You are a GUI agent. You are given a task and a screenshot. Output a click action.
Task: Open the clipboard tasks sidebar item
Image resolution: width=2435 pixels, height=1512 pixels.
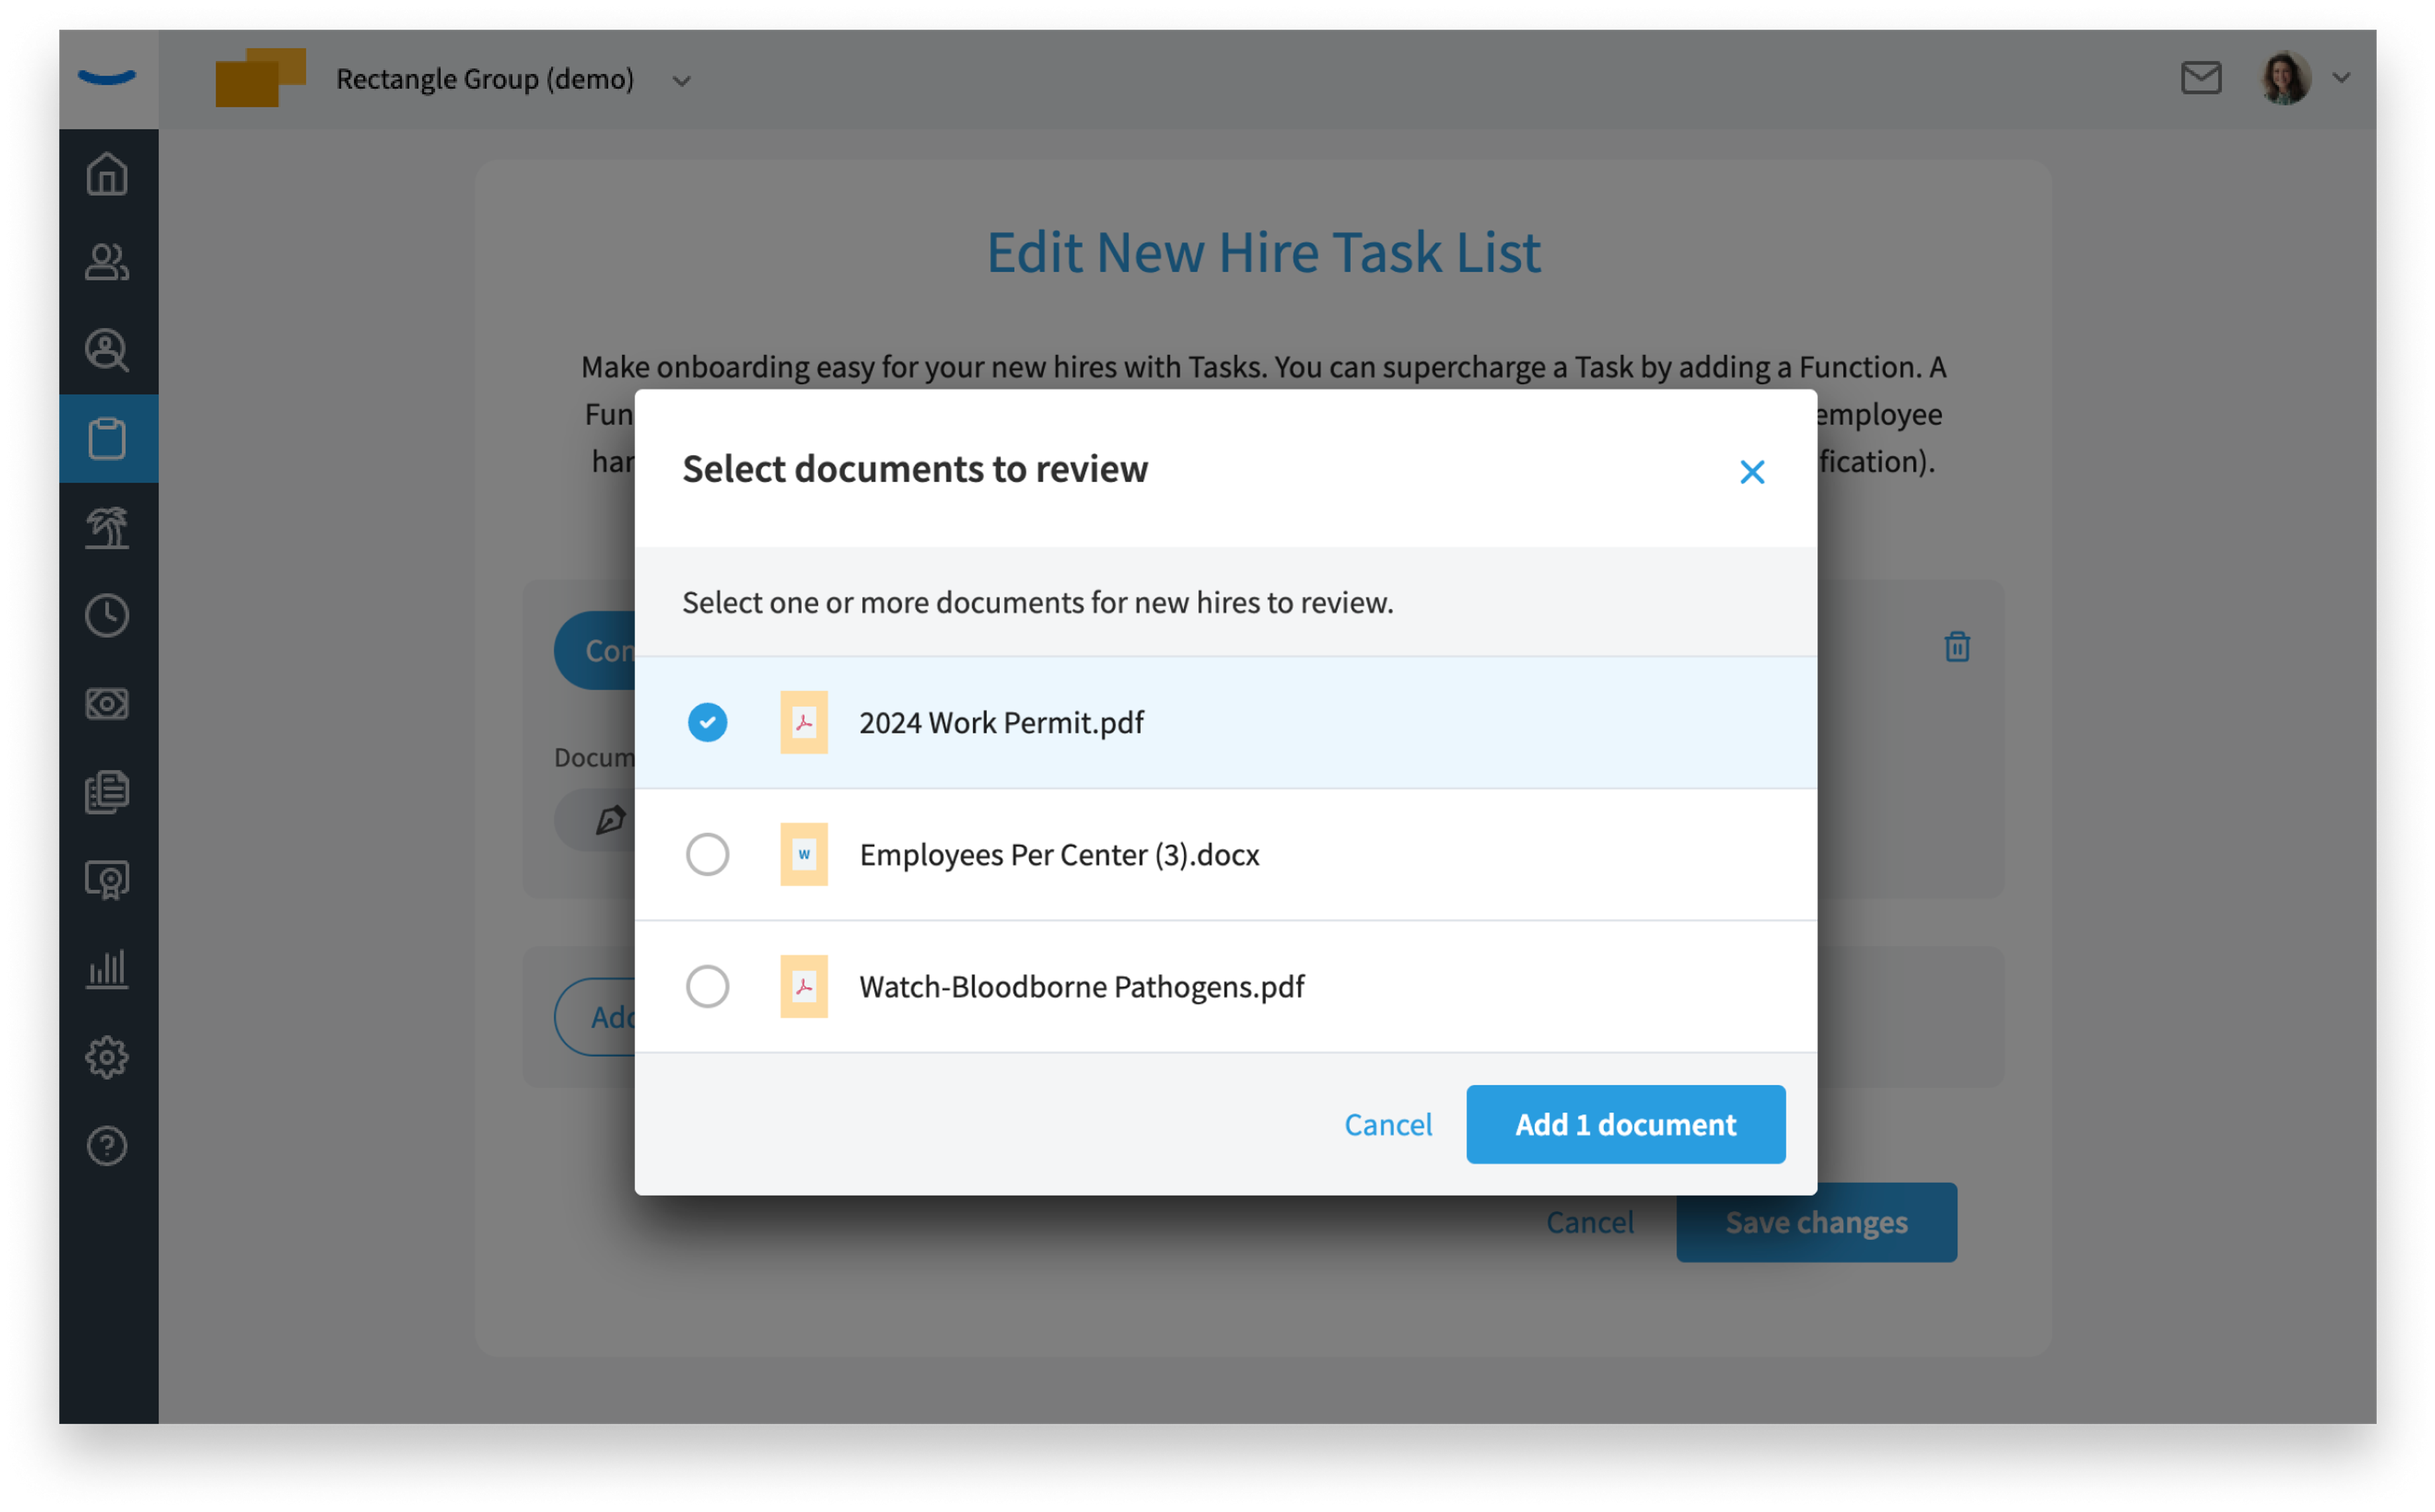pos(107,438)
